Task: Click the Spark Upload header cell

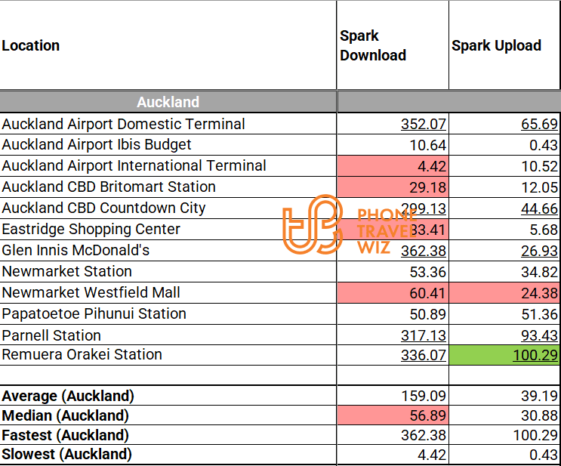Action: coord(496,45)
